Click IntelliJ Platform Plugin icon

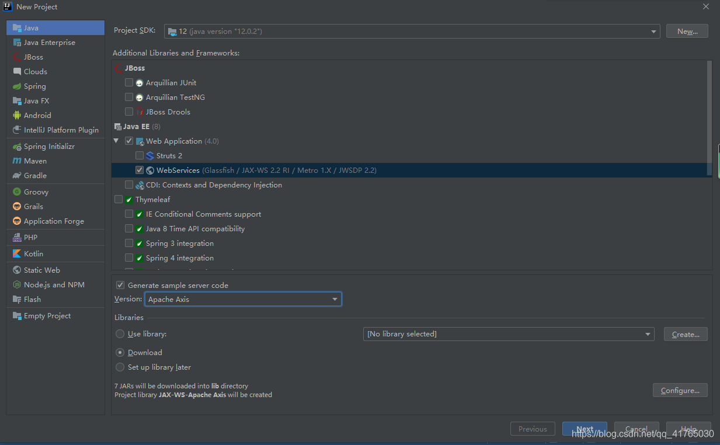coord(17,130)
